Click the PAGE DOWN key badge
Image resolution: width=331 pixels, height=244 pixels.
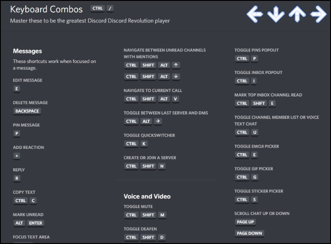click(249, 233)
